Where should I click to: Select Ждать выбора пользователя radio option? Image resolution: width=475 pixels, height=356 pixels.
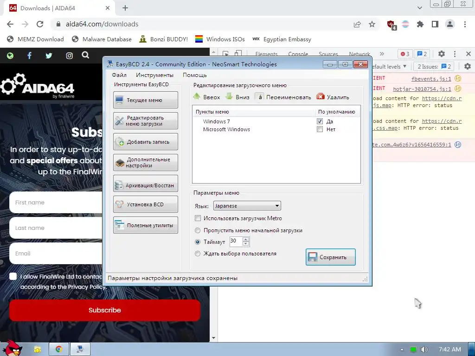[x=198, y=254]
